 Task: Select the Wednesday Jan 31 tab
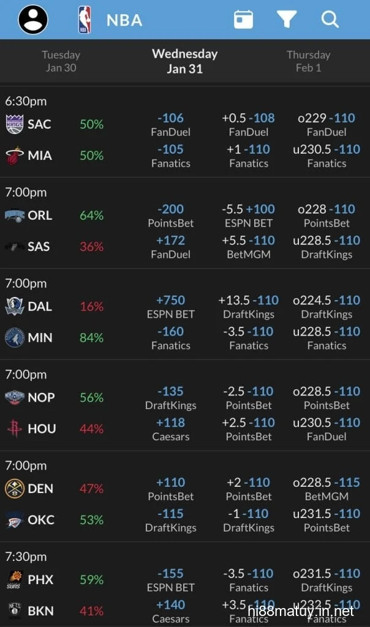[x=184, y=61]
